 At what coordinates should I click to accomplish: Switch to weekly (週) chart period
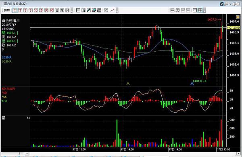(x=62, y=10)
